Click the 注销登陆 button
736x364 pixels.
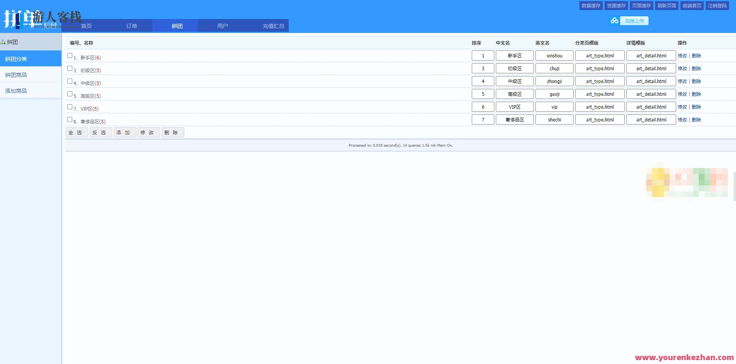tap(717, 5)
